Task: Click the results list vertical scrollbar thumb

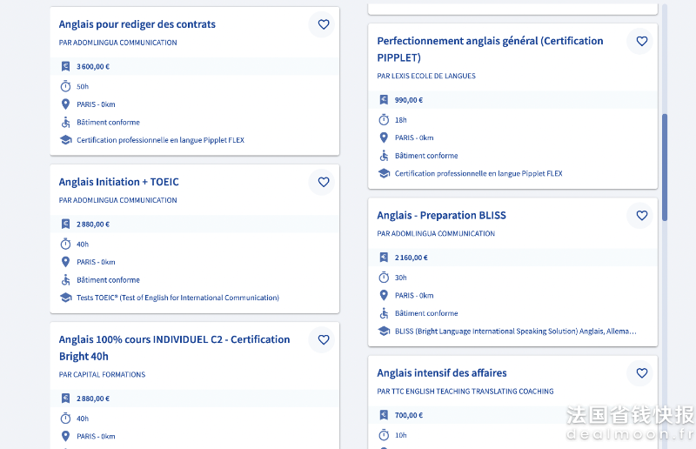Action: [x=665, y=167]
